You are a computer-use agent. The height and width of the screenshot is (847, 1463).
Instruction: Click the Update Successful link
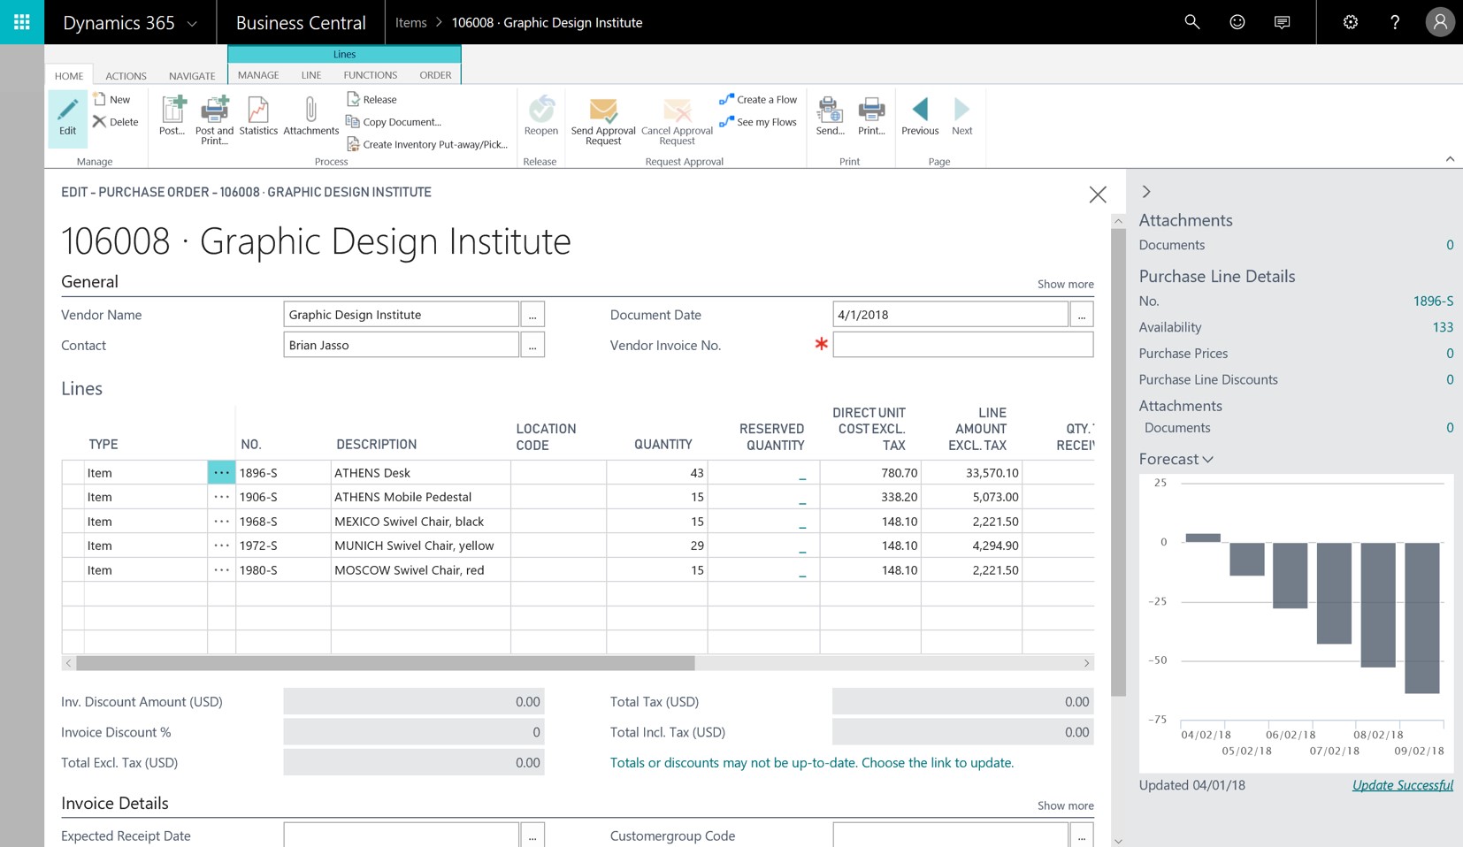pyautogui.click(x=1402, y=785)
